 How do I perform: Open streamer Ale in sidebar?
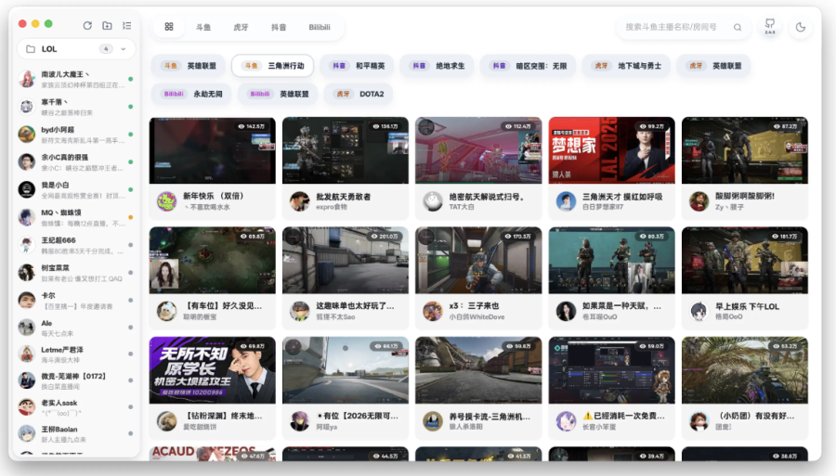pos(76,328)
